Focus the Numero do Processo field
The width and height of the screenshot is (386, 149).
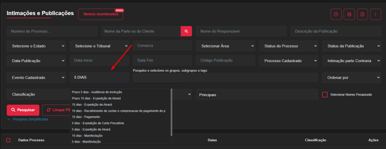[x=52, y=31]
